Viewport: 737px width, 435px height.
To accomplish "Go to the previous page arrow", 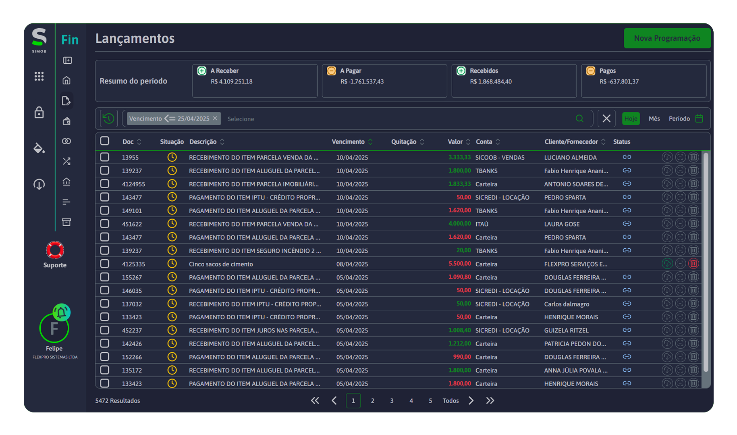I will [334, 401].
